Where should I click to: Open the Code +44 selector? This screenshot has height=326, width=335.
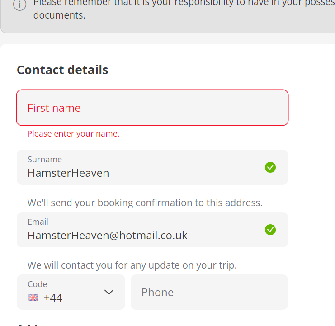(71, 292)
